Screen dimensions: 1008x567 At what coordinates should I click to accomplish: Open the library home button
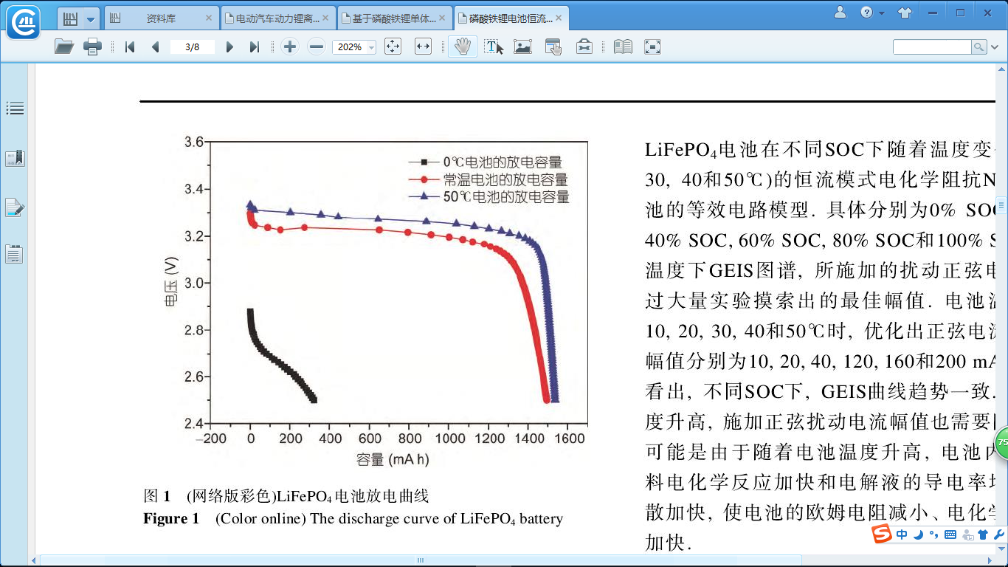pyautogui.click(x=69, y=18)
